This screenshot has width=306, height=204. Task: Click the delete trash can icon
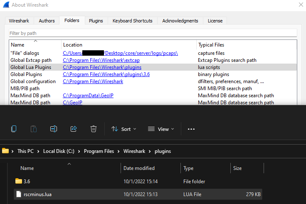pos(94,129)
